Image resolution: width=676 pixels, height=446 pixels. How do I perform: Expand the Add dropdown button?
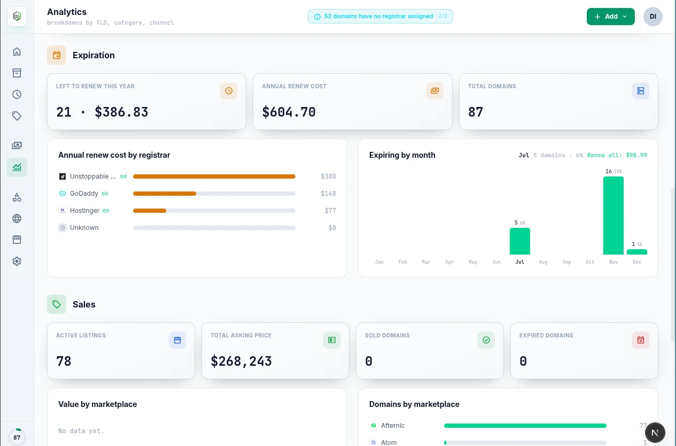click(x=610, y=17)
